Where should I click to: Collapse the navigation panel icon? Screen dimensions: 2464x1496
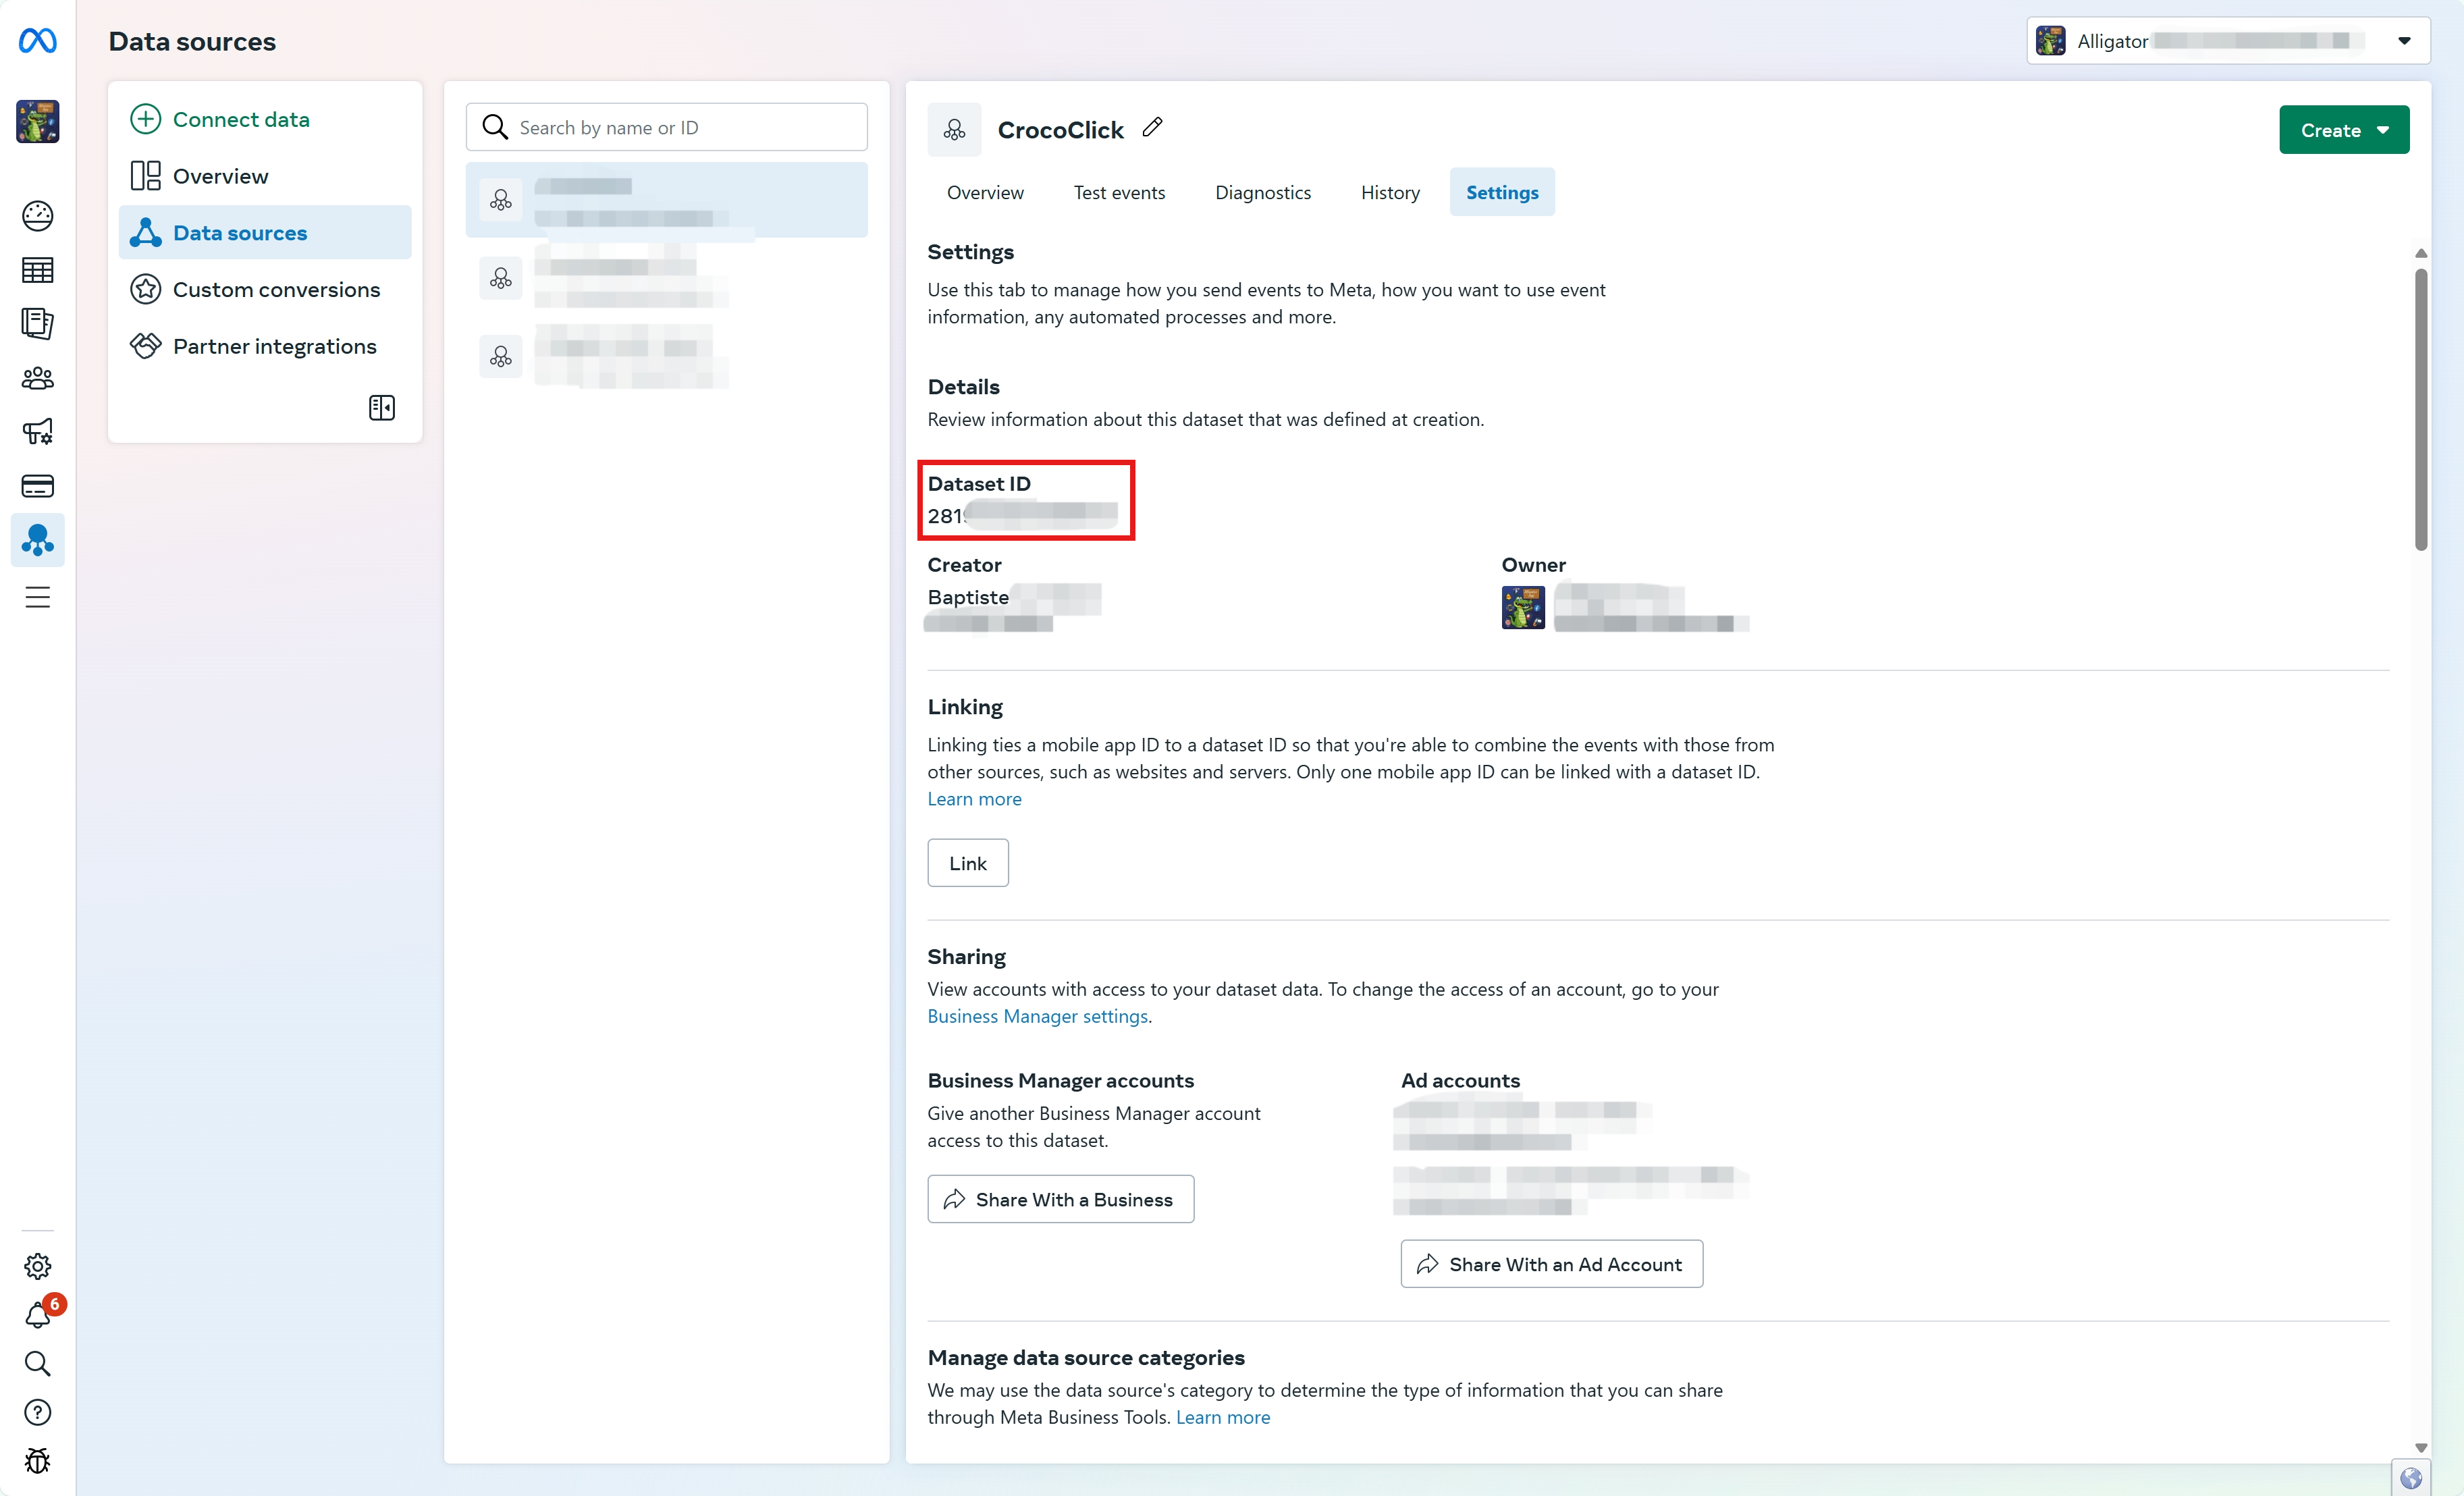click(x=382, y=407)
